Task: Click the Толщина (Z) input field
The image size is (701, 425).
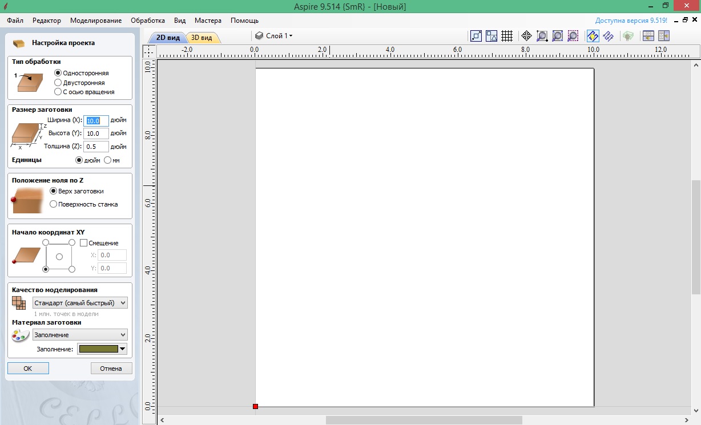Action: (x=96, y=147)
